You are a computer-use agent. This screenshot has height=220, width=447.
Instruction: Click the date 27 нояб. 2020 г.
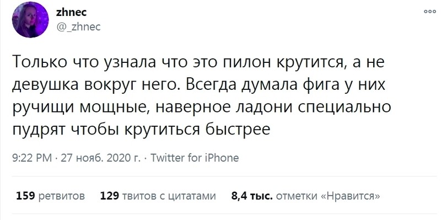101,158
